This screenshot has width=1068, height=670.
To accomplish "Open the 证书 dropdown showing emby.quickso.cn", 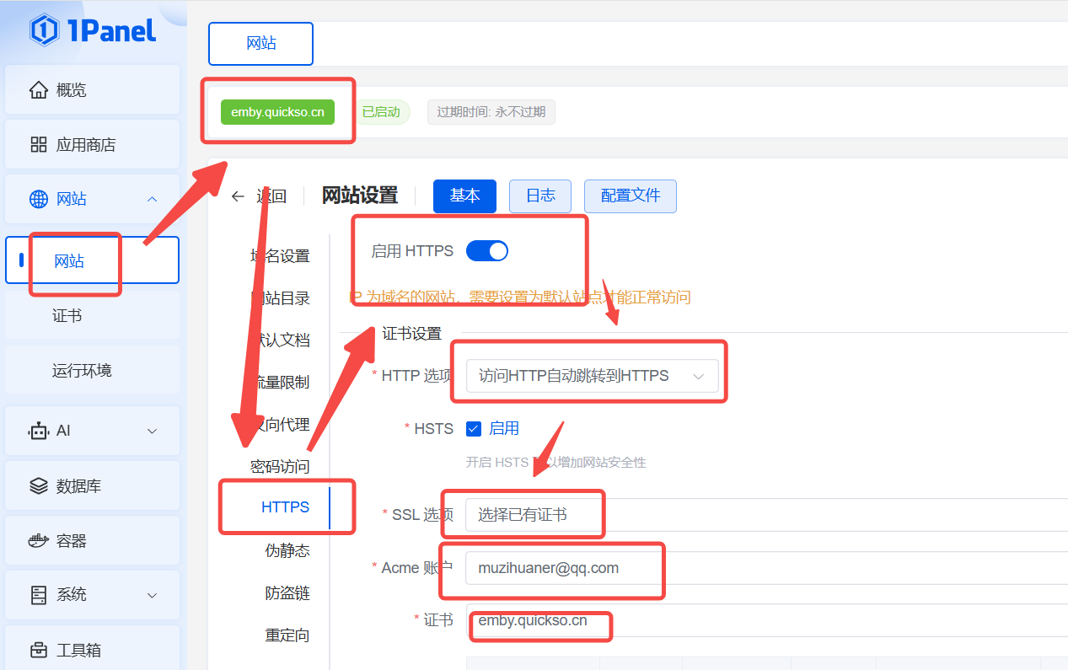I will coord(766,621).
